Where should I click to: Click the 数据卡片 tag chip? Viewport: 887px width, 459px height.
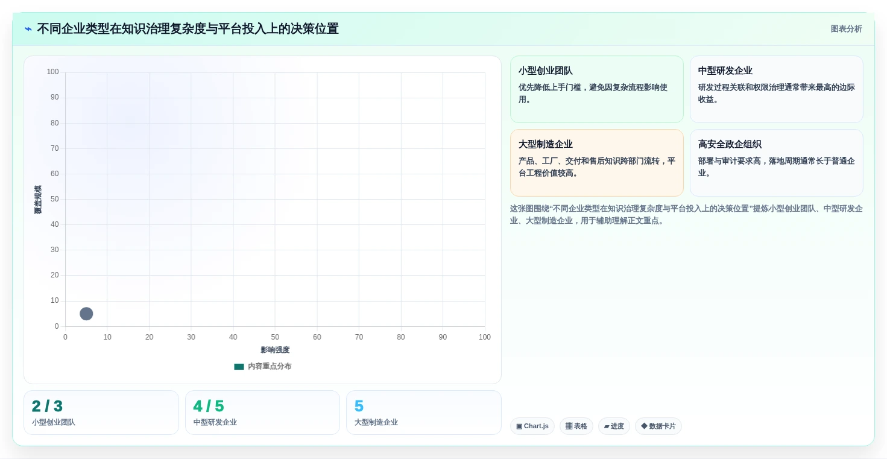658,426
